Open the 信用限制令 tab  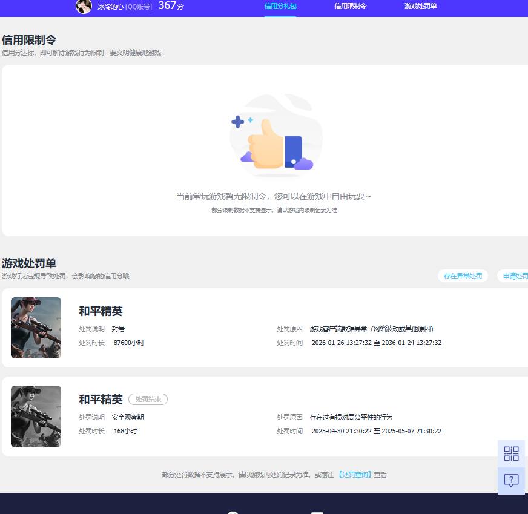tap(351, 6)
